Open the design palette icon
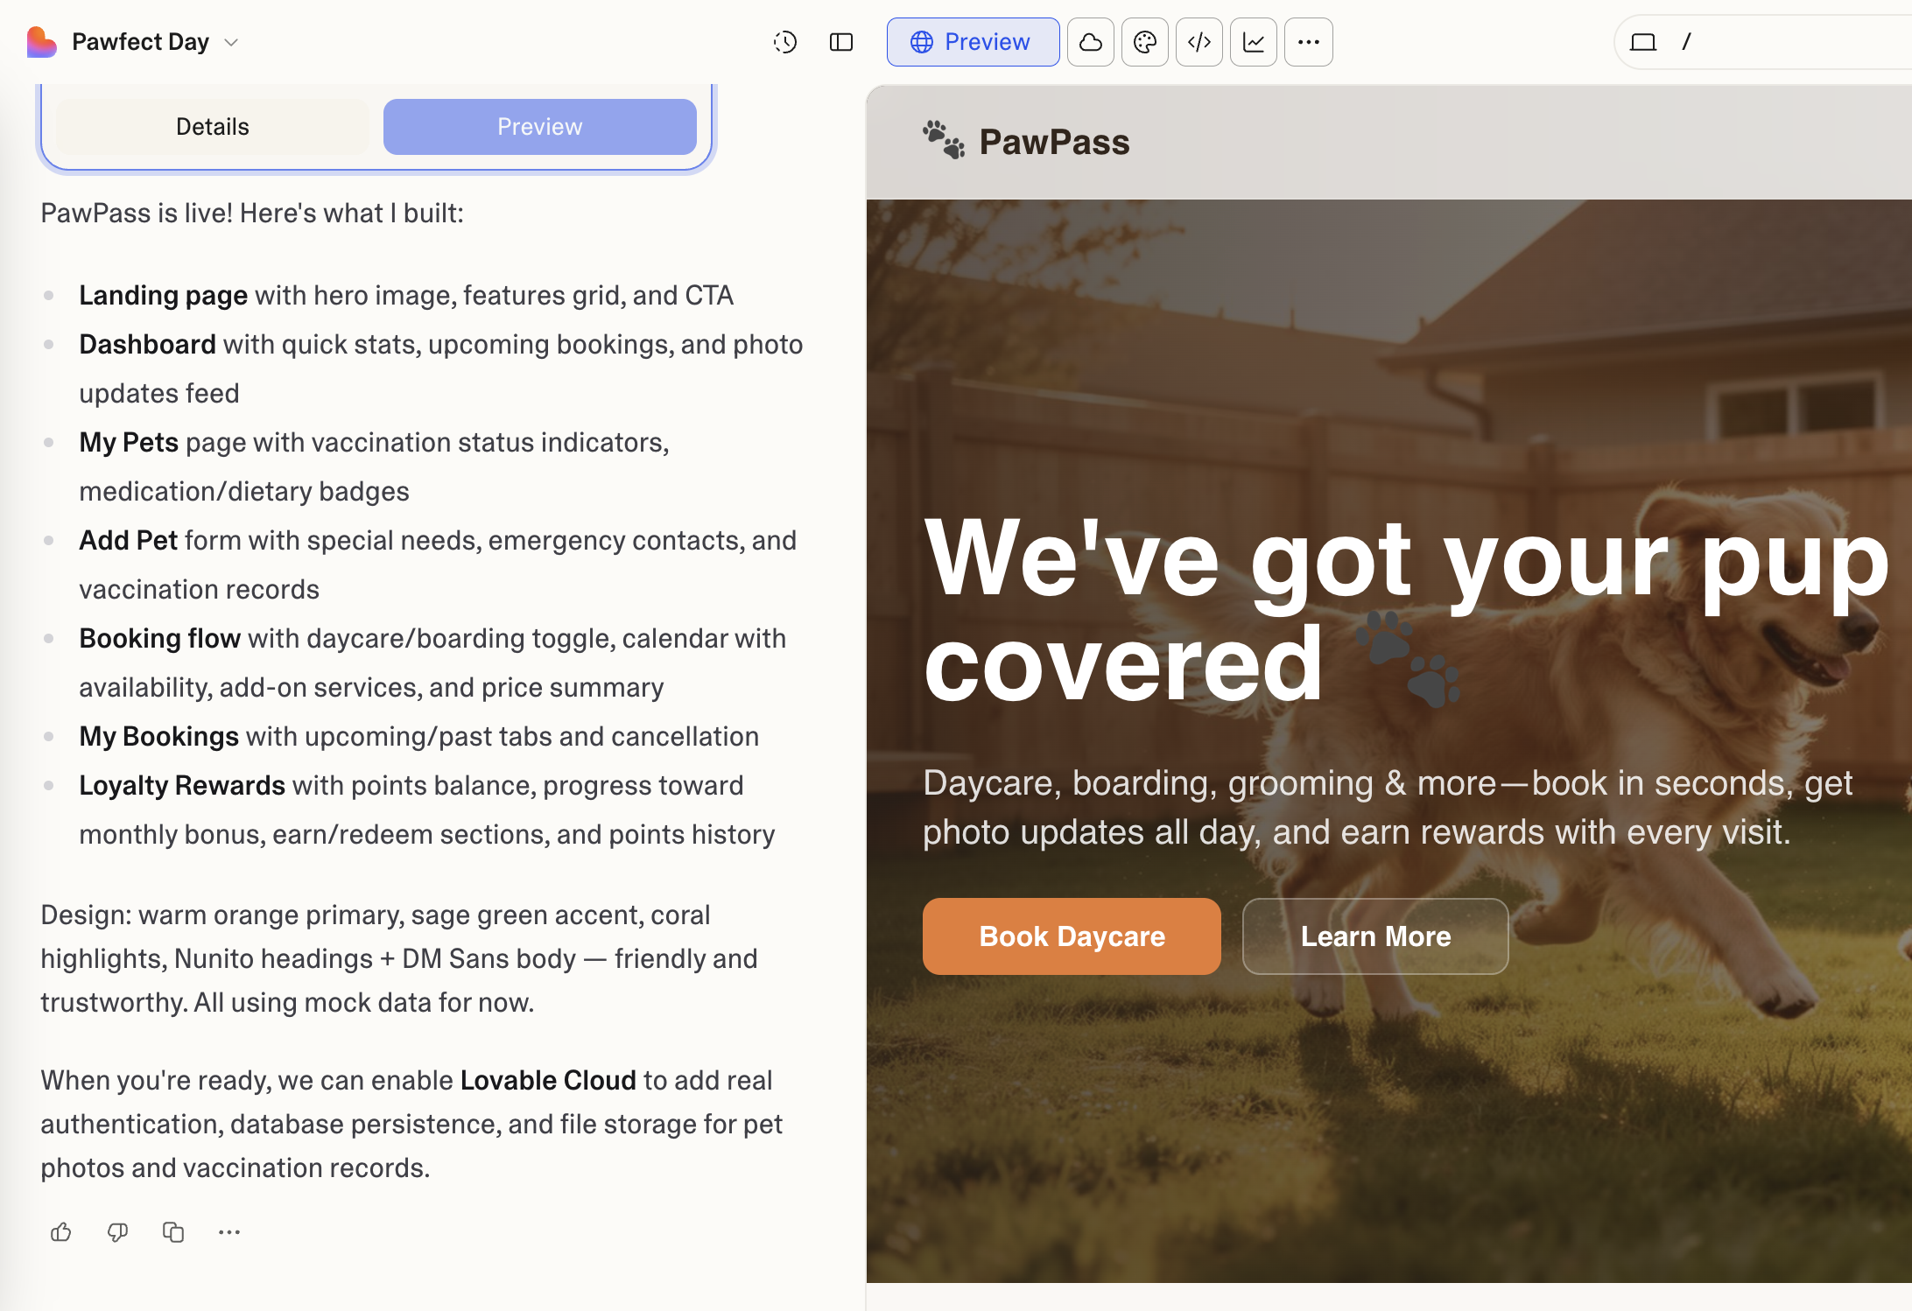Screen dimensions: 1912x1311 pos(1145,42)
